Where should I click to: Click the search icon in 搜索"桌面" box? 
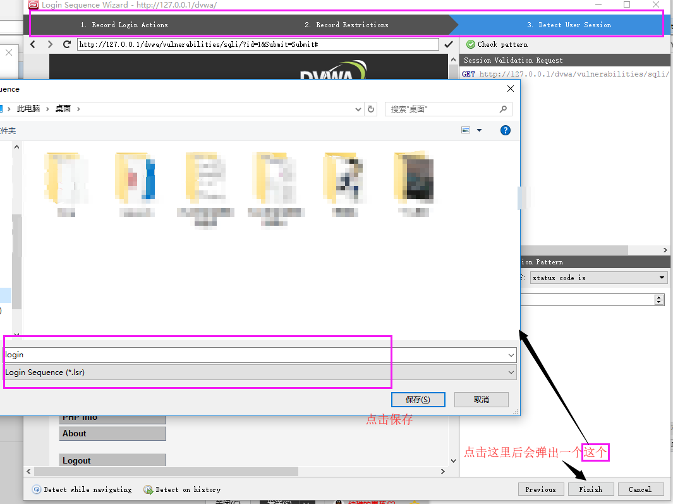click(503, 109)
